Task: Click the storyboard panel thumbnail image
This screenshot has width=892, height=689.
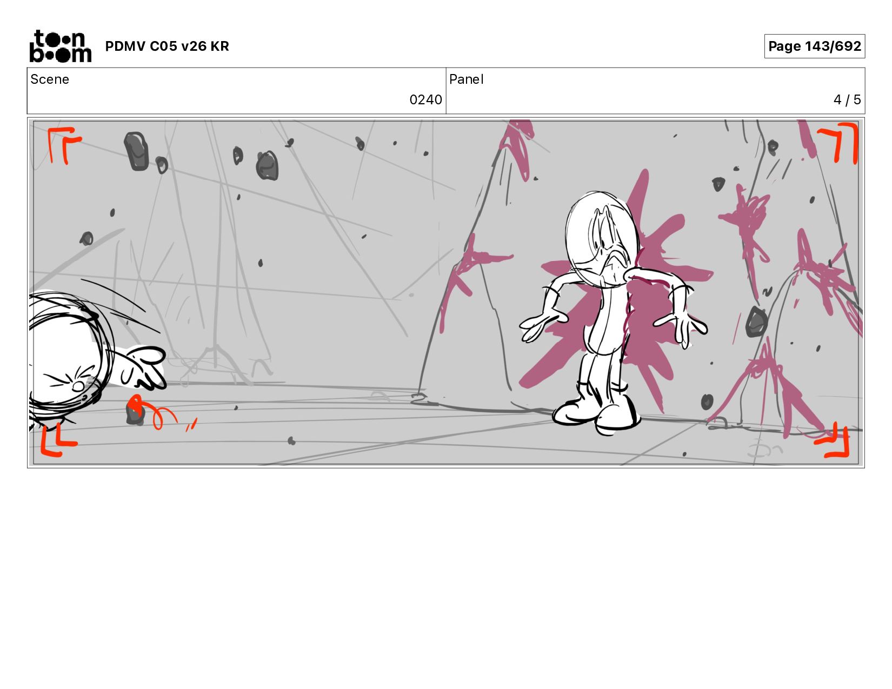Action: point(446,292)
